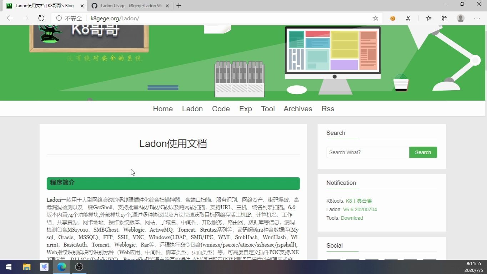
Task: Click the site info 'not secure' icon
Action: pos(59,18)
